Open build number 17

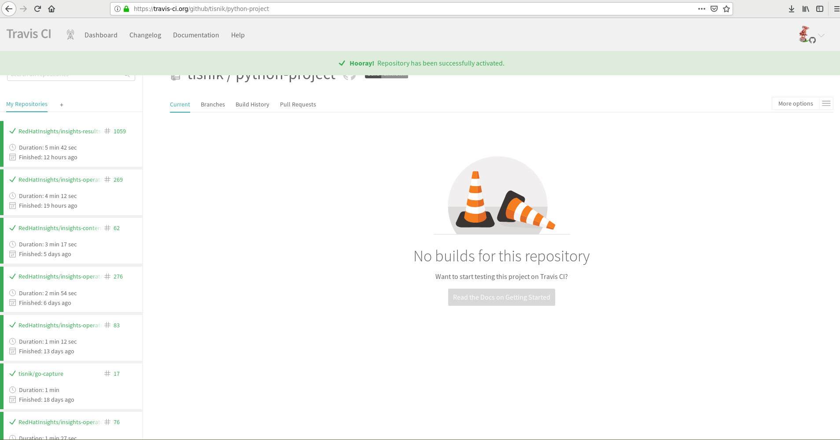point(117,374)
